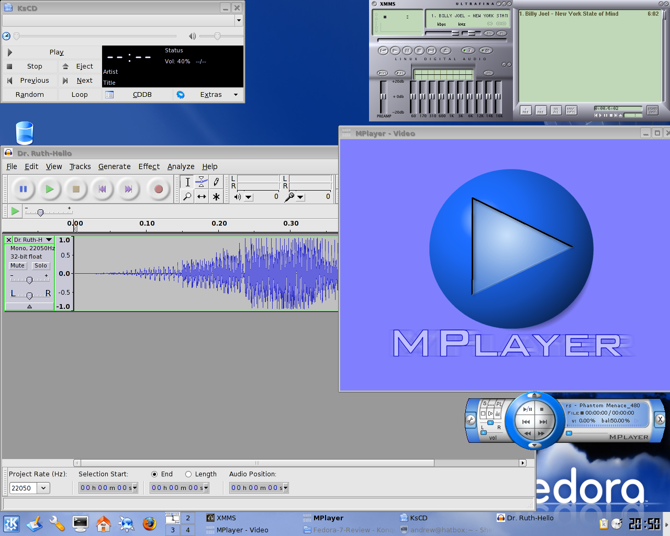Open the KDE K menu in the panel

(12, 523)
